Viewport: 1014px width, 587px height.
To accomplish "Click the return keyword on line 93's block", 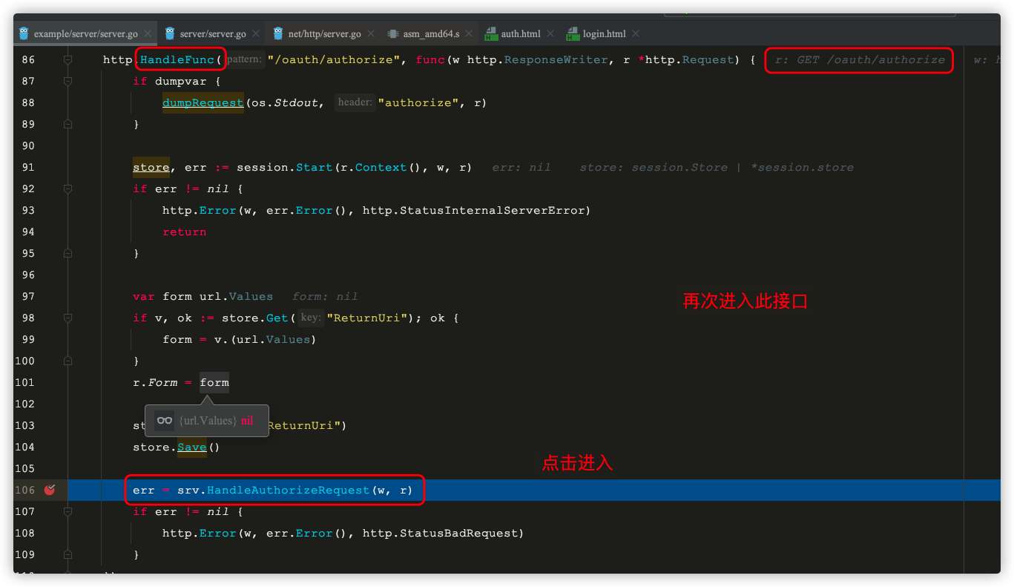I will pos(185,232).
